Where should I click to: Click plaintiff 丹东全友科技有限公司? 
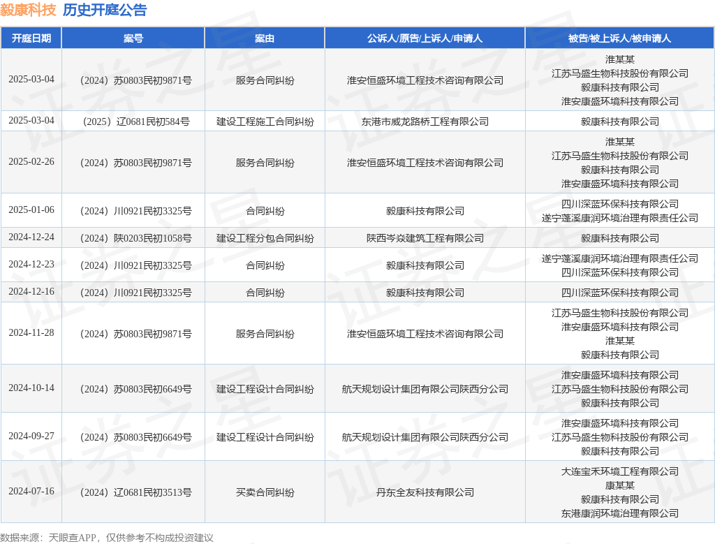click(x=425, y=492)
